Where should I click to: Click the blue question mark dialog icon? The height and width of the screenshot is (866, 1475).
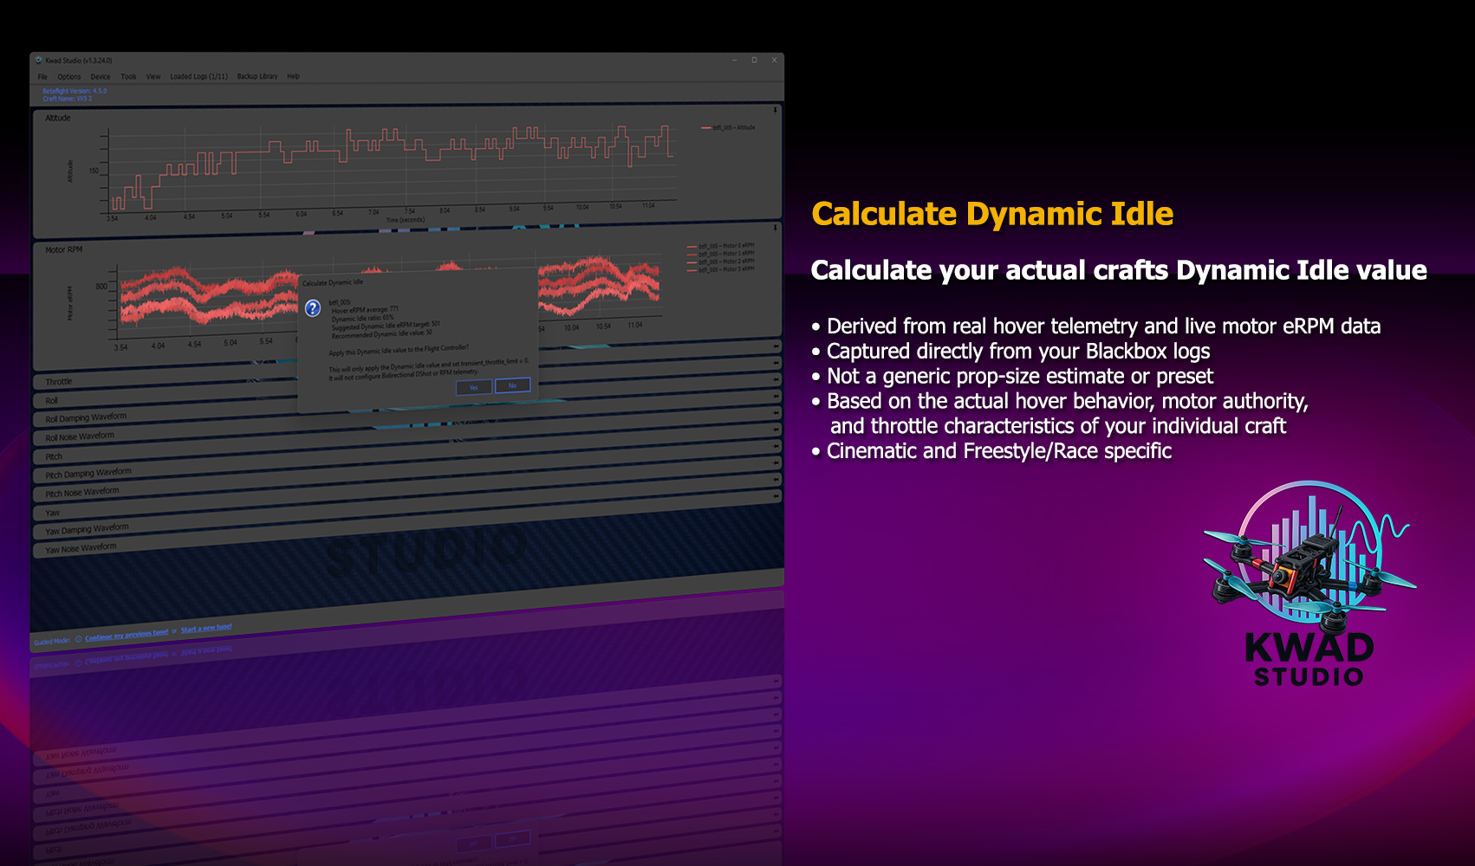[313, 308]
